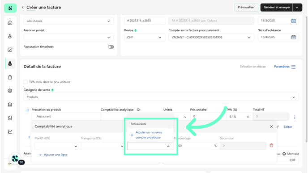The width and height of the screenshot is (308, 173).
Task: Open Catégorie de vente Produits dropdown
Action: (x=161, y=97)
